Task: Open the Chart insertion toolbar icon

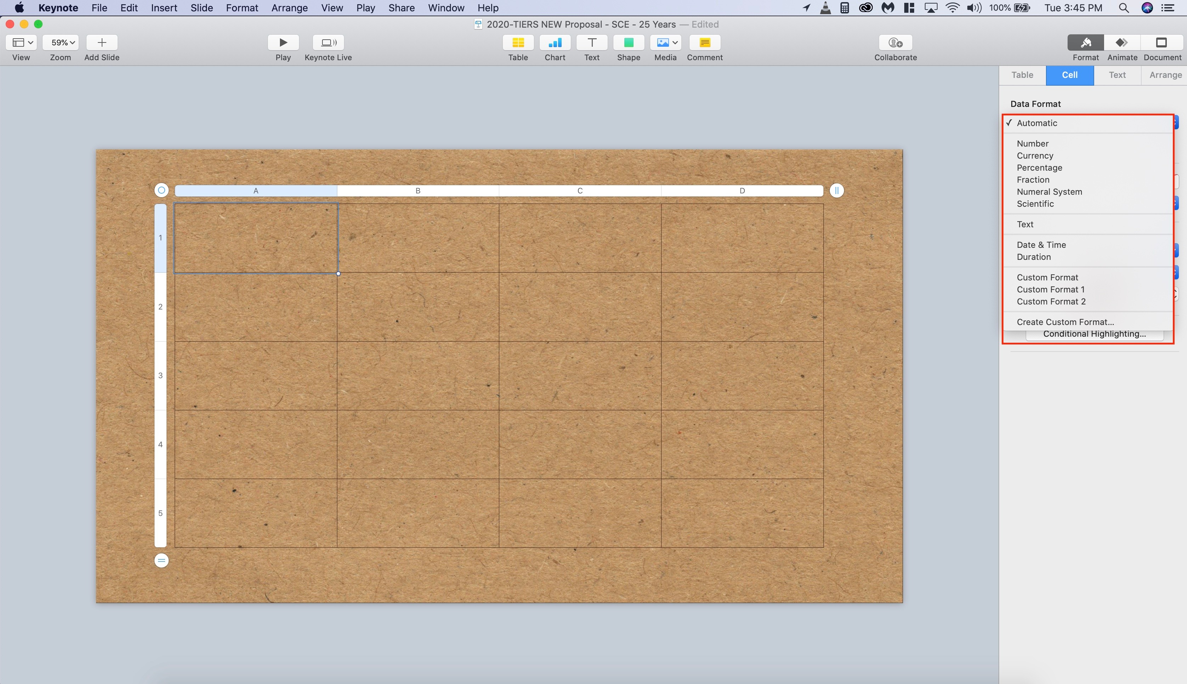Action: [555, 43]
